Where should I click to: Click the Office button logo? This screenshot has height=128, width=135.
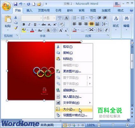[6, 6]
